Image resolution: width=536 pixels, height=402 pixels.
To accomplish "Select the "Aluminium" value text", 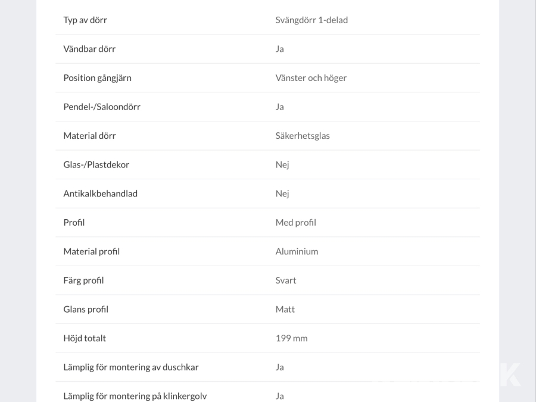I will click(x=297, y=251).
